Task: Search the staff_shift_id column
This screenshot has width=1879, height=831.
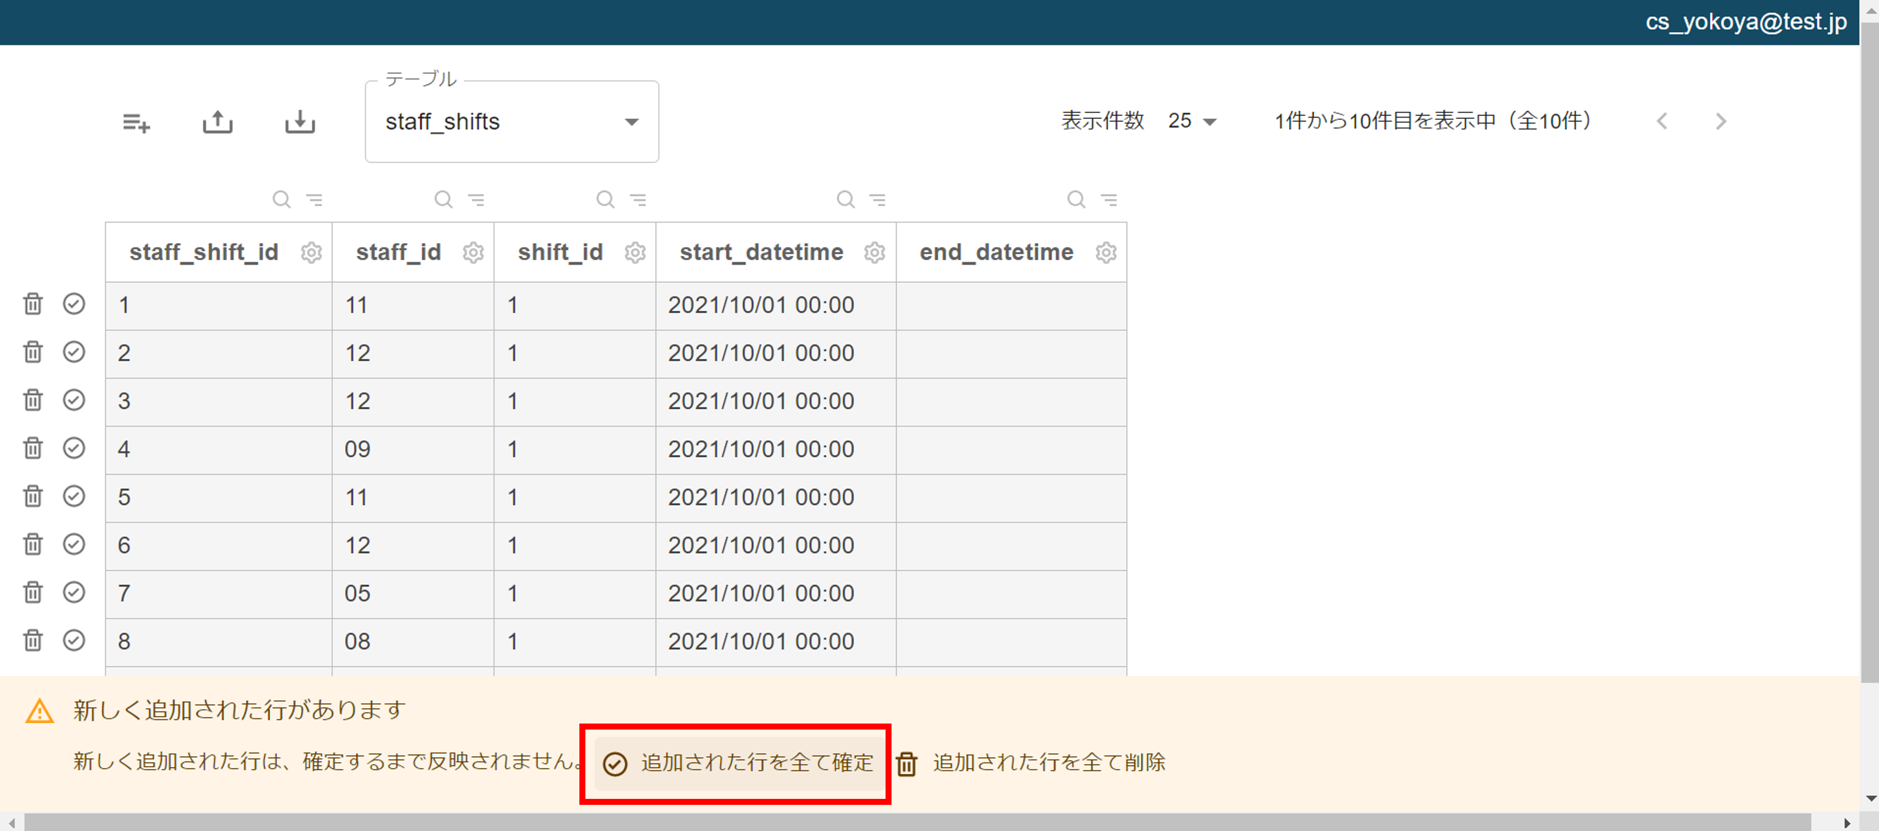Action: (282, 199)
